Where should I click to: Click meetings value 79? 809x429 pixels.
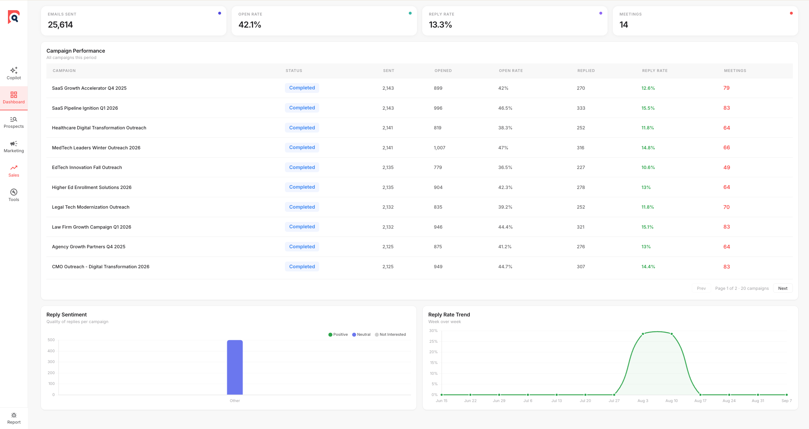[x=726, y=88]
